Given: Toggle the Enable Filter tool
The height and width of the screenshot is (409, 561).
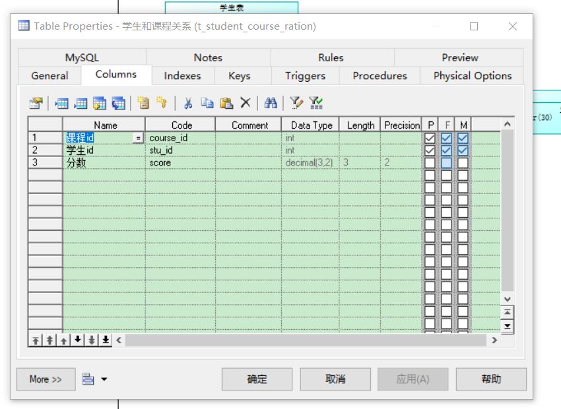Looking at the screenshot, I should 315,103.
